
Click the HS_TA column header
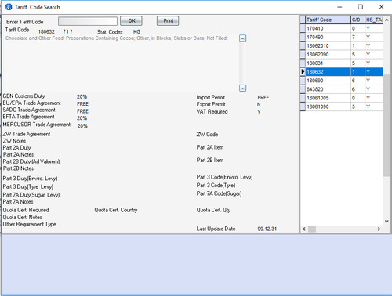pyautogui.click(x=374, y=20)
